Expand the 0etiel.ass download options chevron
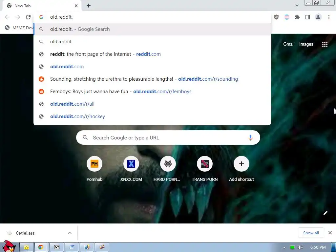Screen dimensions: 336x252 pos(70,233)
